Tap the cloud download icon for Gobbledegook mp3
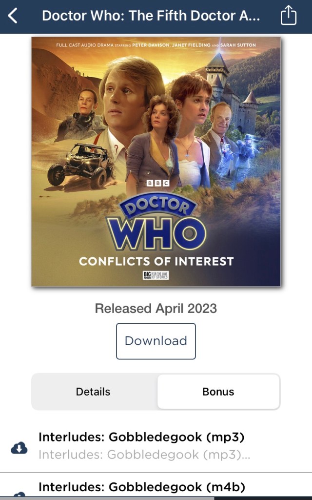 [x=19, y=448]
